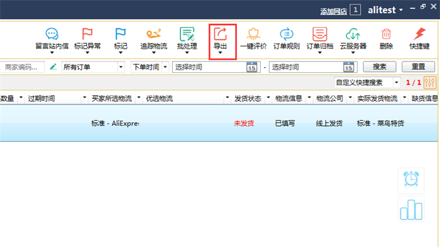Open the alitest account menu

coord(385,10)
